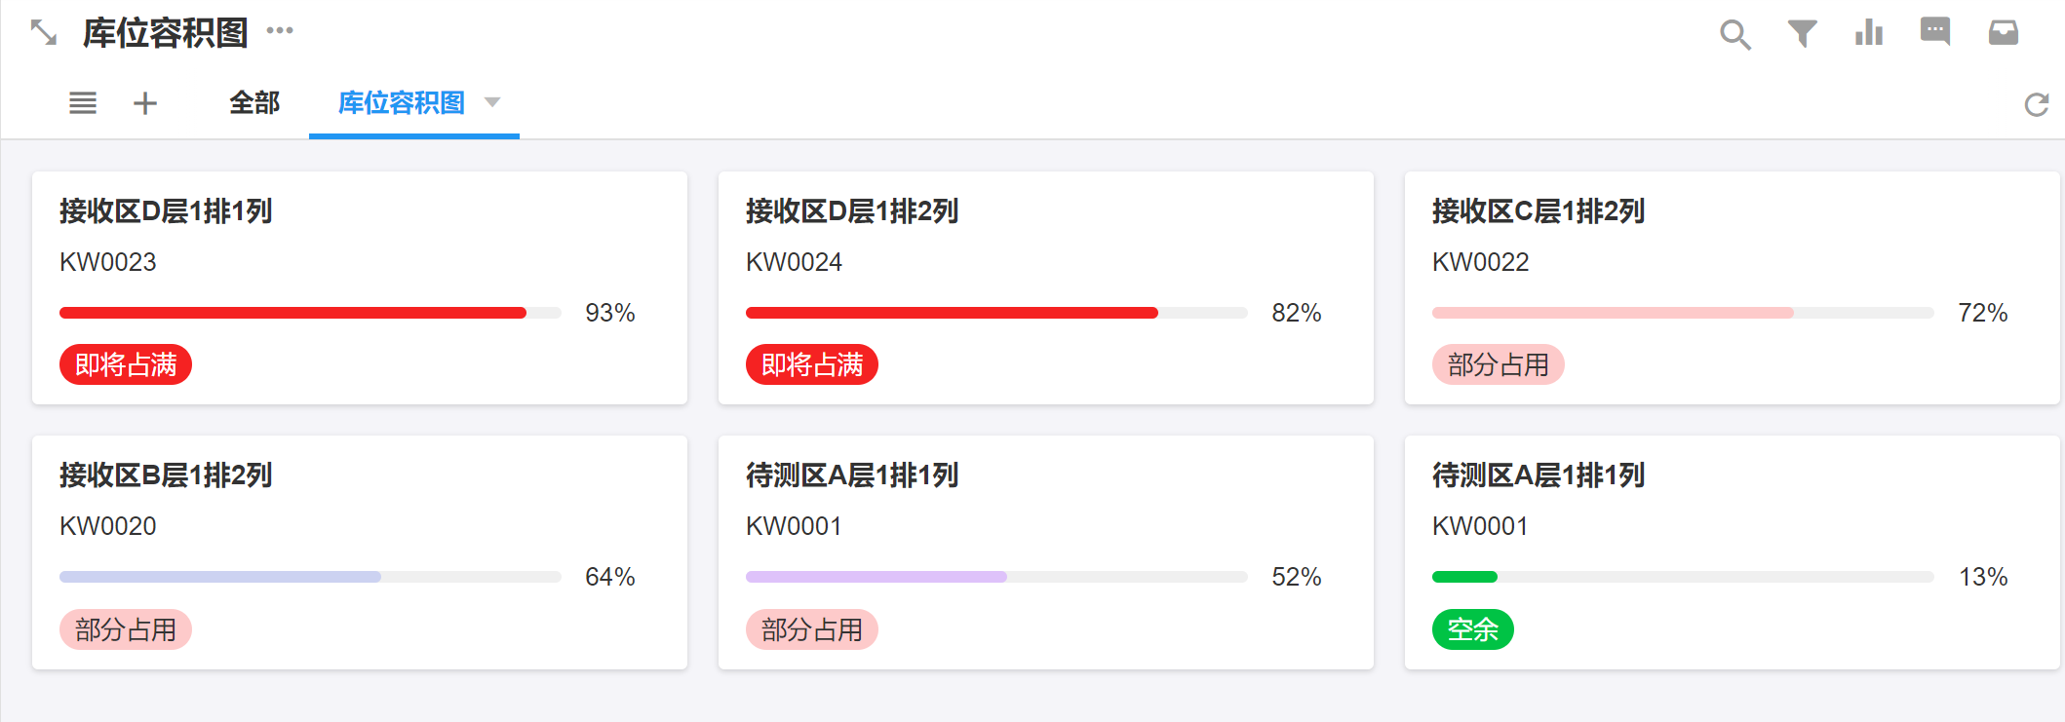Open the statistics bar chart icon
2065x722 pixels.
(1868, 33)
